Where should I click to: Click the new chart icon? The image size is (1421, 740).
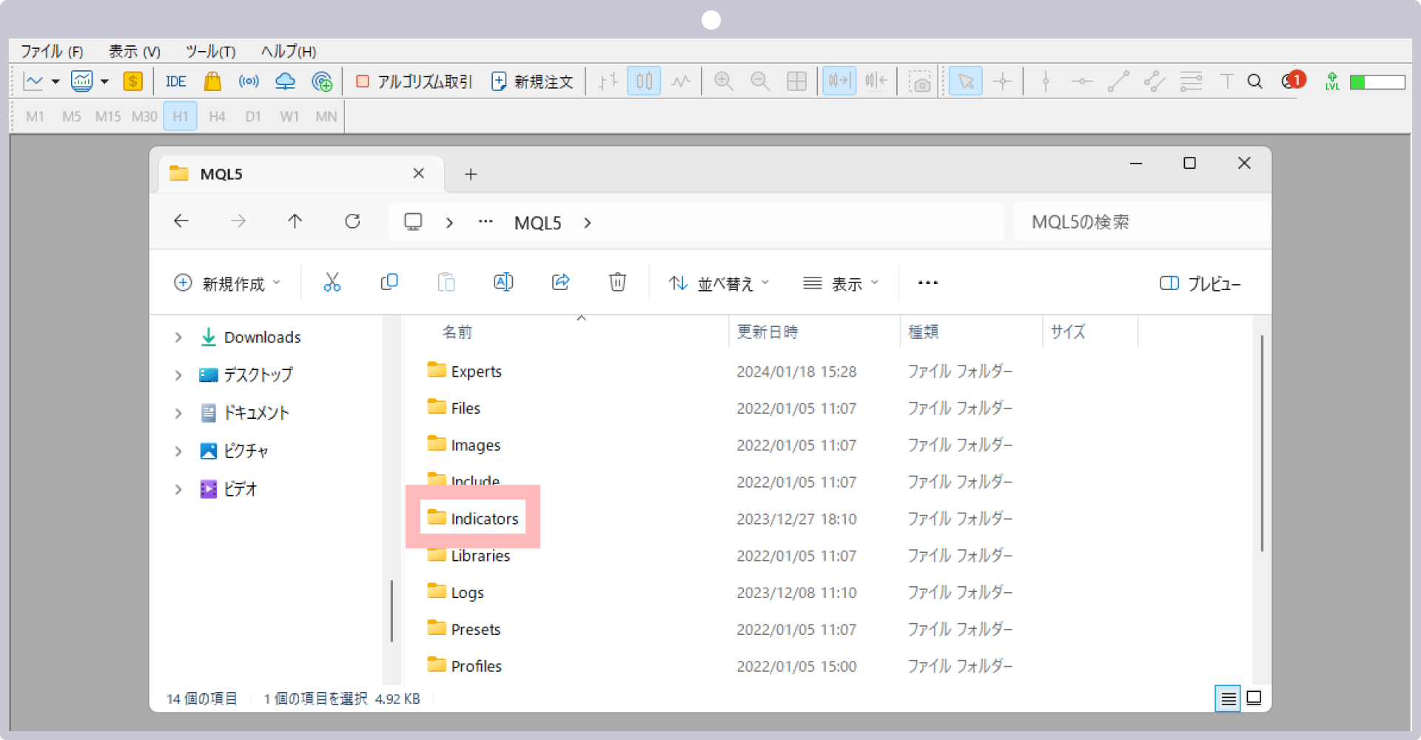click(x=33, y=81)
